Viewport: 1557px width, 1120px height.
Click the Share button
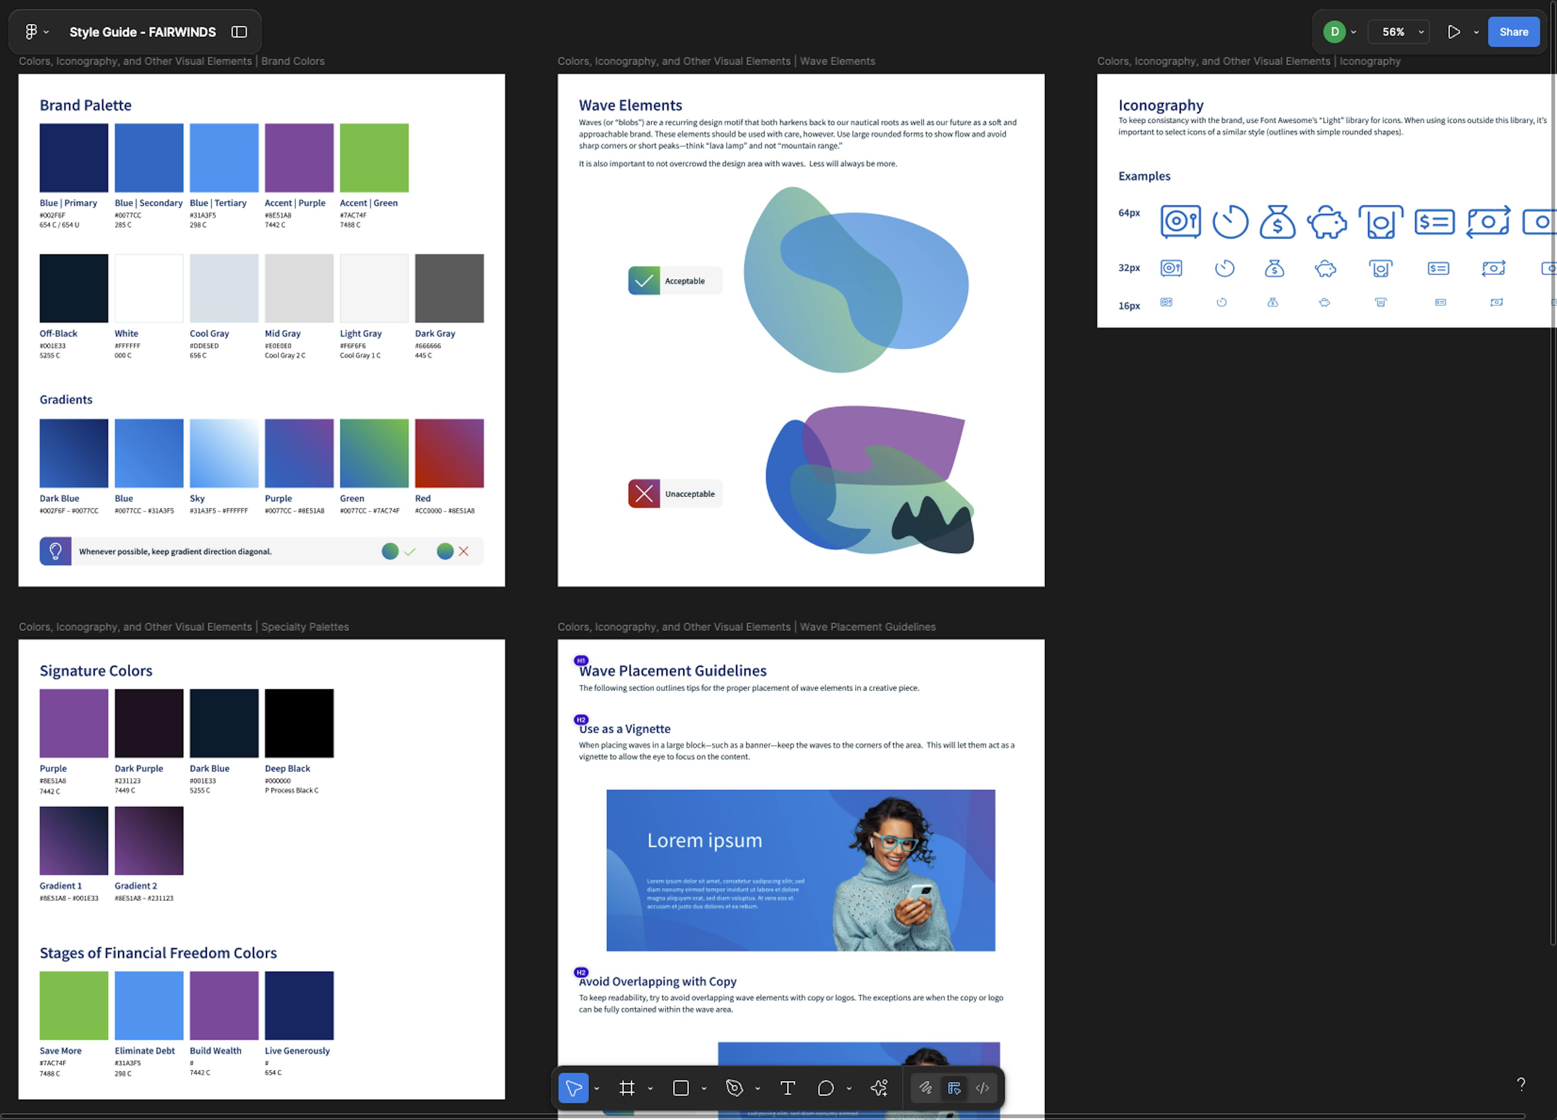pos(1513,32)
